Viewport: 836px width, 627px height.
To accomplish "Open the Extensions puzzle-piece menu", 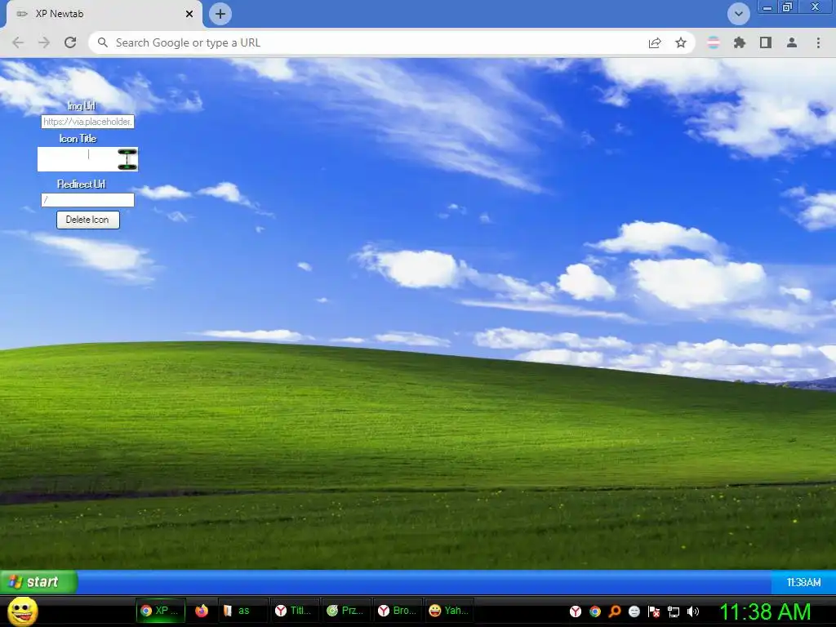I will coord(740,42).
